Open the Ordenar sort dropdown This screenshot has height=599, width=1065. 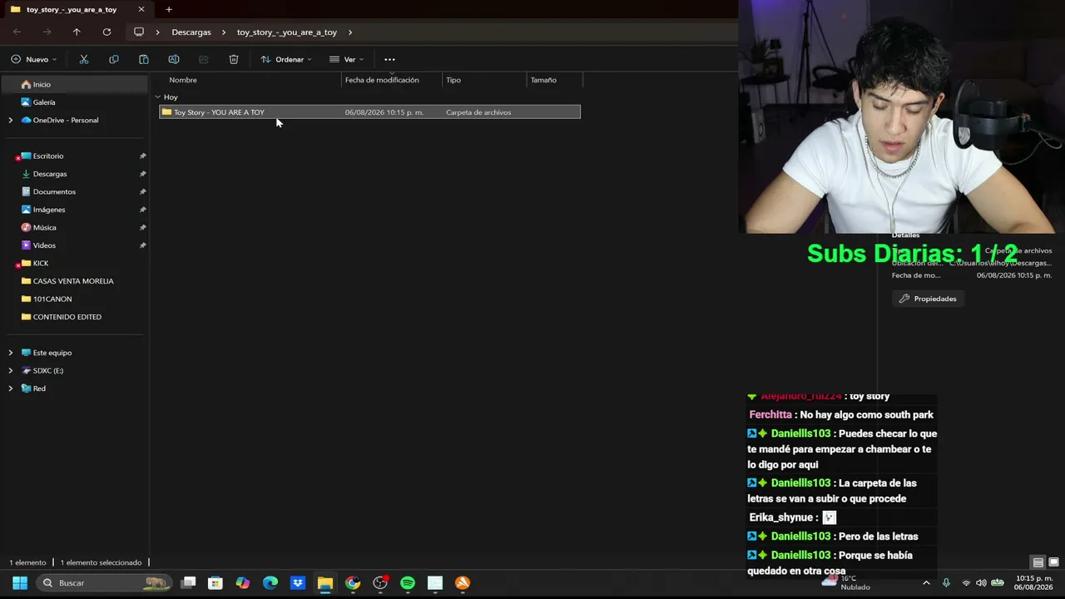(x=286, y=59)
